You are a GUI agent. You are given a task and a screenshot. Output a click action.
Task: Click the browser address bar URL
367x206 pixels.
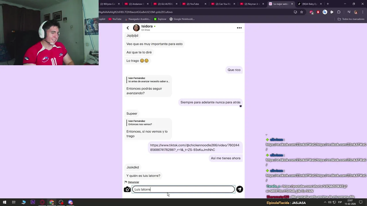pyautogui.click(x=135, y=12)
